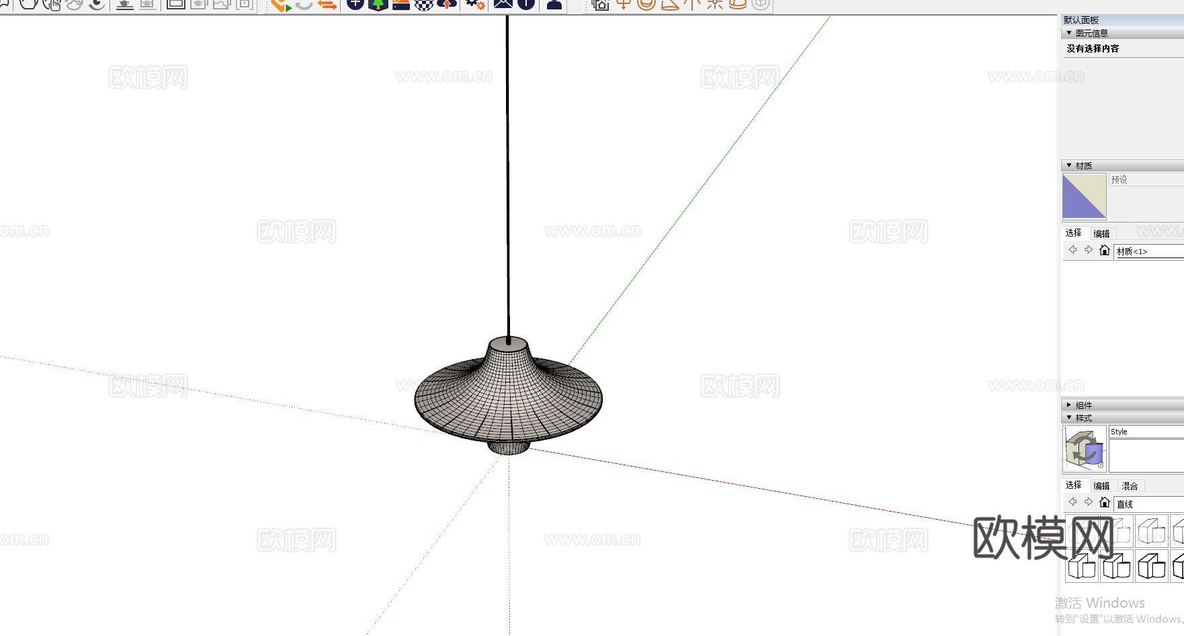Click the envelope feedback icon

click(503, 5)
